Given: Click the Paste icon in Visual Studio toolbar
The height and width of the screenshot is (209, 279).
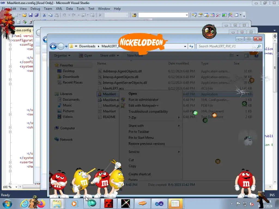Looking at the screenshot, I should pos(56,15).
